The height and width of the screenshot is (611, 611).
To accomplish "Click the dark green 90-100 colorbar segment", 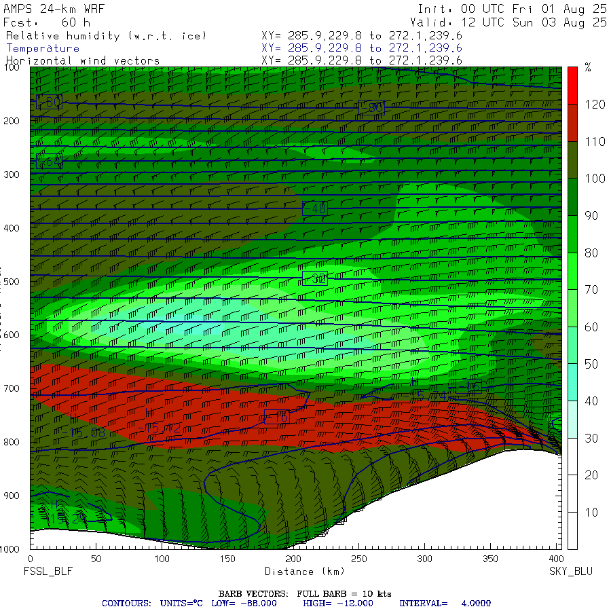I will [572, 197].
